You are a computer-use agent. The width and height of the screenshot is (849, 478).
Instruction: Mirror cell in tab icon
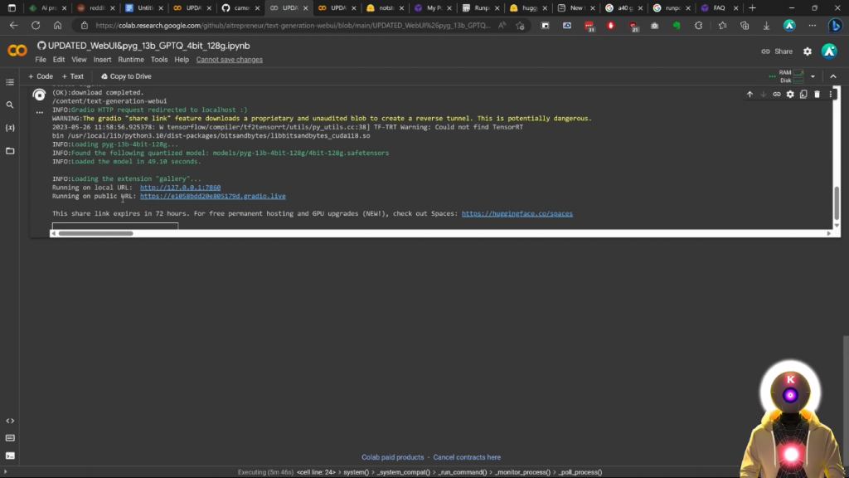point(803,95)
